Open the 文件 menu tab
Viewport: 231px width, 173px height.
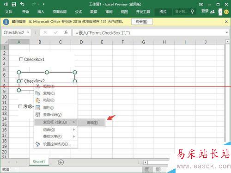point(8,12)
